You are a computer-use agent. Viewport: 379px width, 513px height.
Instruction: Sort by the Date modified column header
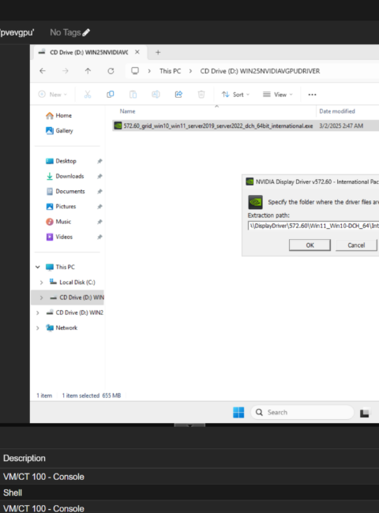point(337,111)
